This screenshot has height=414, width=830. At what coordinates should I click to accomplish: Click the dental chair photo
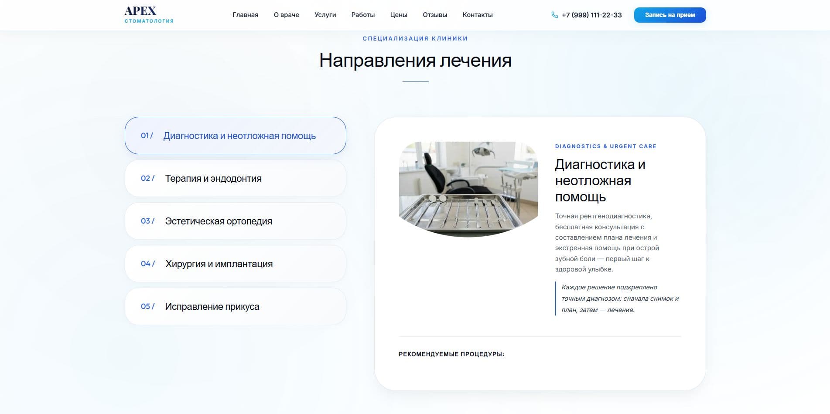(x=468, y=189)
